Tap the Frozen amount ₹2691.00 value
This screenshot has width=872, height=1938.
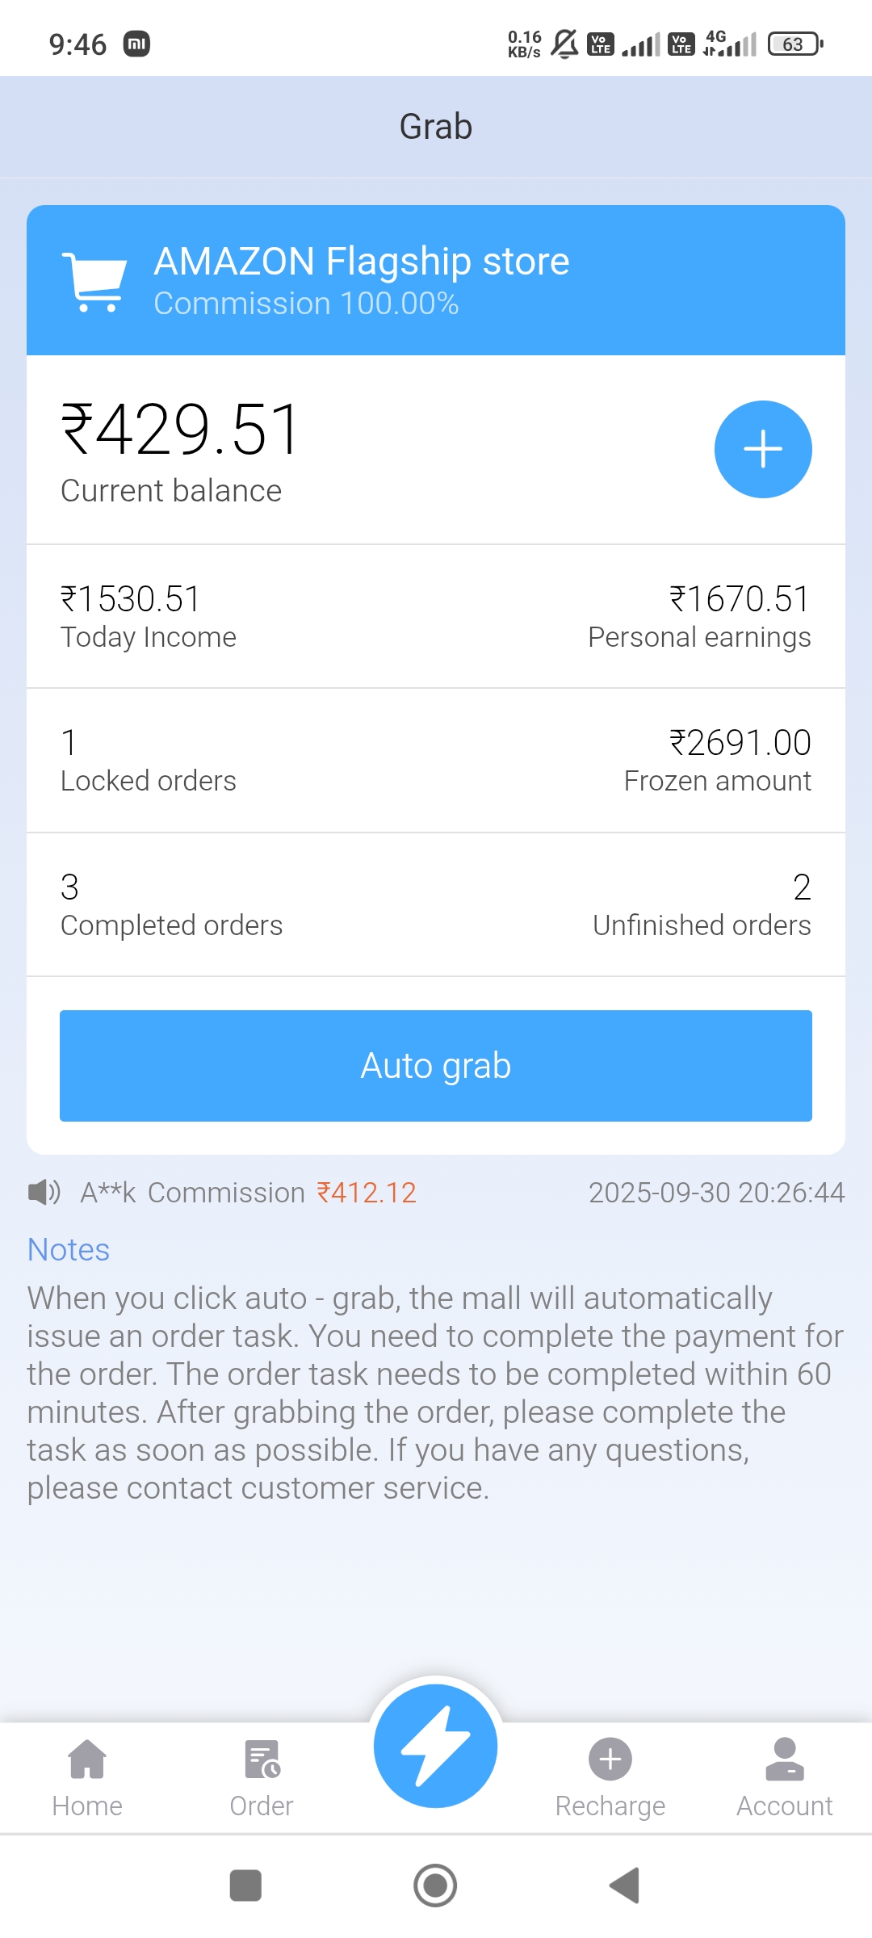pyautogui.click(x=740, y=743)
